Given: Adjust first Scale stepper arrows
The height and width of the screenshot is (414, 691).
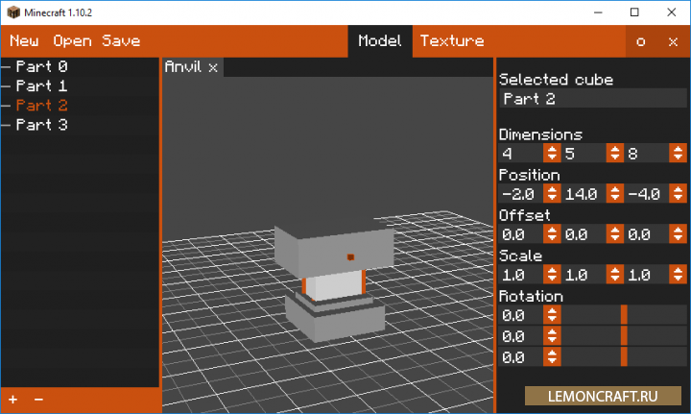Looking at the screenshot, I should pyautogui.click(x=552, y=275).
